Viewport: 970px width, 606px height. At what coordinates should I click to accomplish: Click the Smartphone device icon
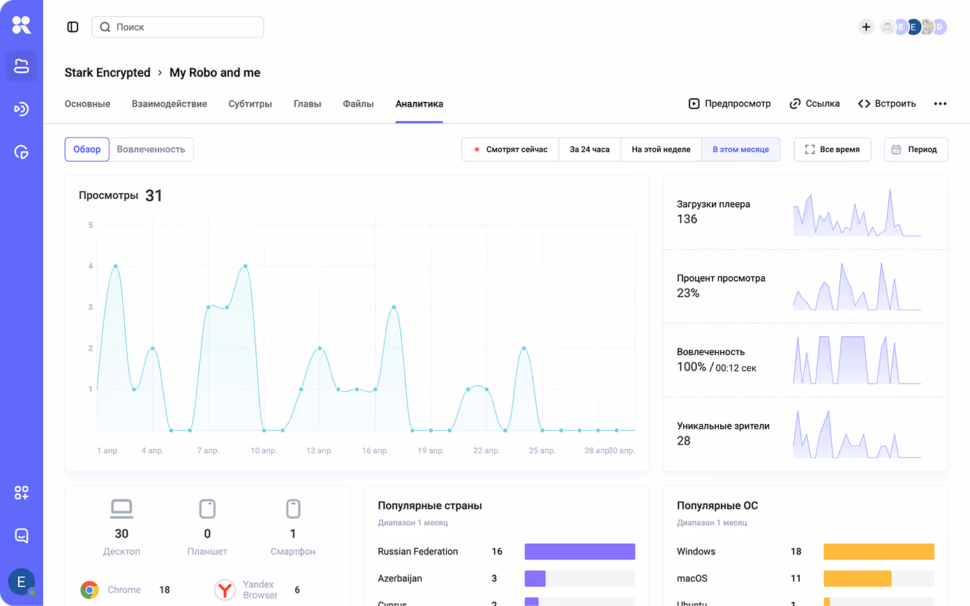[x=293, y=509]
